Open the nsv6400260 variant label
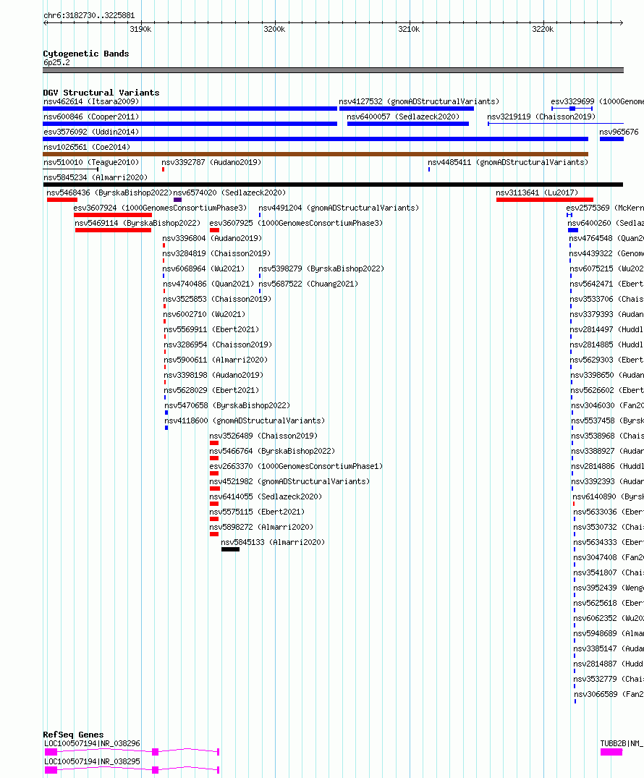Screen dimensions: 644x778 [x=606, y=224]
